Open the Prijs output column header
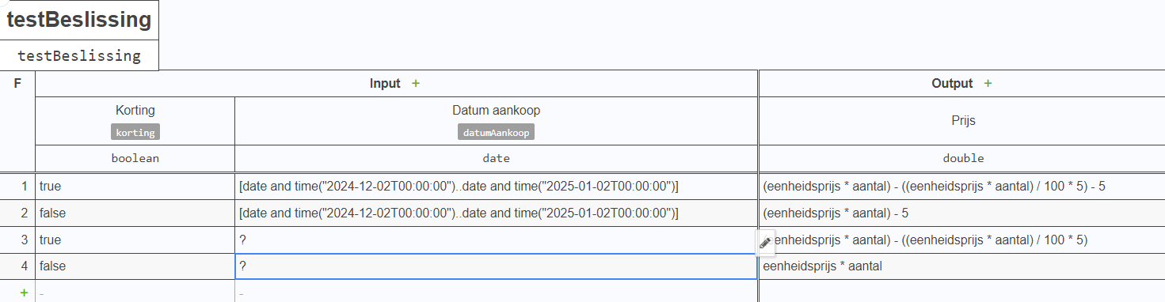The height and width of the screenshot is (302, 1165). 963,121
